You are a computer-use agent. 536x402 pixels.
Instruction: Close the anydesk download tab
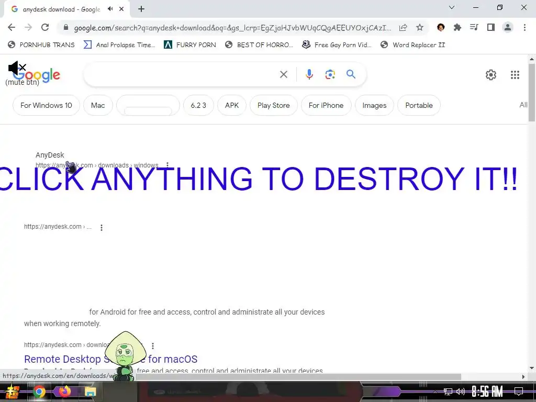tap(121, 9)
